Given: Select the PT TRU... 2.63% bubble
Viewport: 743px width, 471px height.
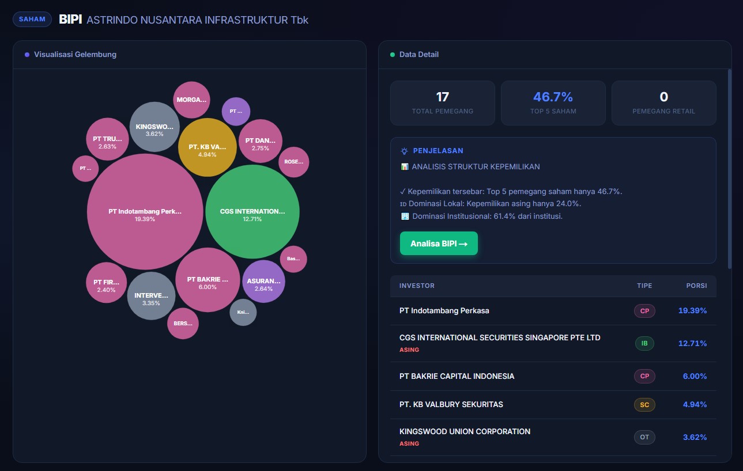Looking at the screenshot, I should click(x=107, y=139).
